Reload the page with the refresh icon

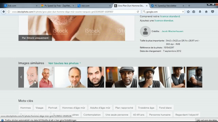click(138, 11)
